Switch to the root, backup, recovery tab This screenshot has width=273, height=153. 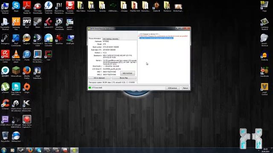(x=110, y=39)
